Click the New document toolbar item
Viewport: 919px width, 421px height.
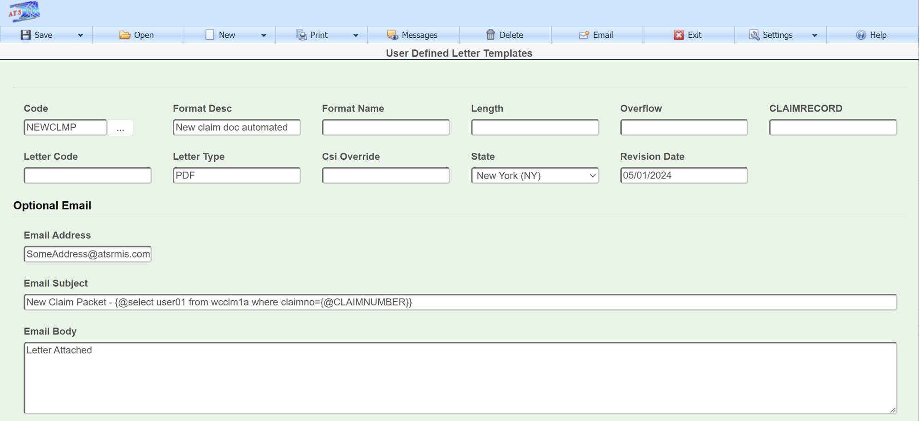click(x=220, y=35)
